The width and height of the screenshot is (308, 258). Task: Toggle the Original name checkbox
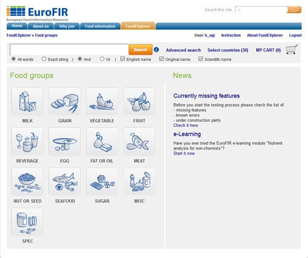point(161,59)
